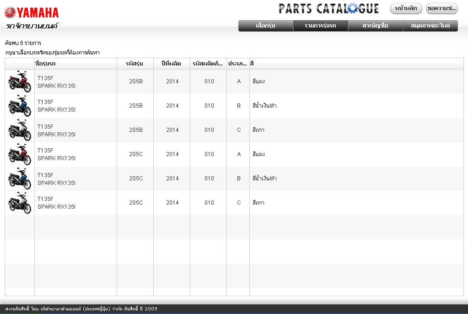Click model code 2S5B in type C row
The height and width of the screenshot is (314, 468).
136,130
